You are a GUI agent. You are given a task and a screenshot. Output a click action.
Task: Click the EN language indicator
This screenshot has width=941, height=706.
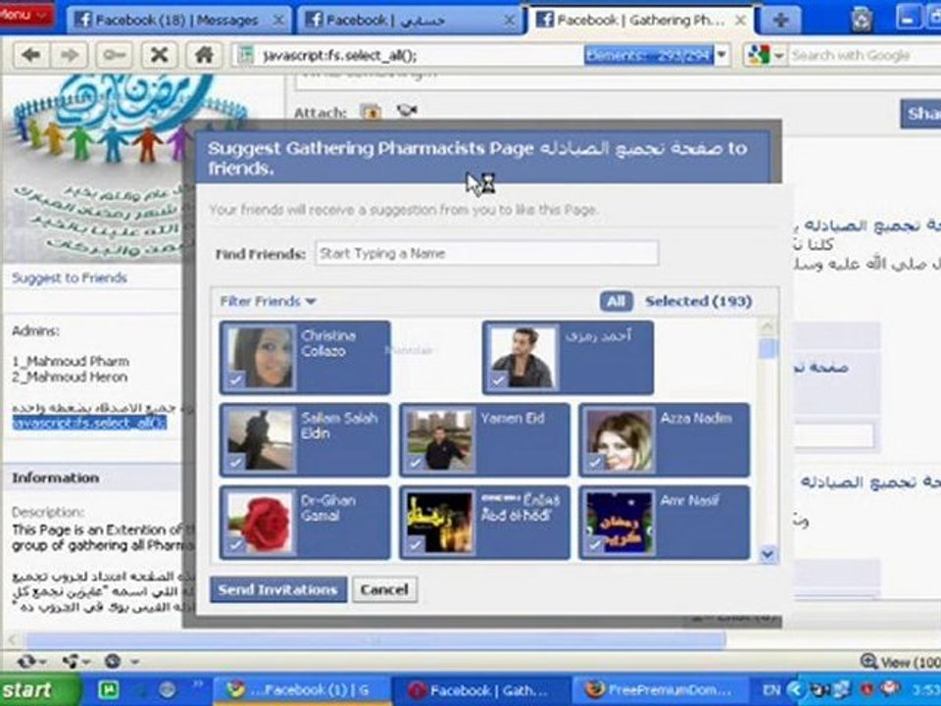(x=770, y=690)
